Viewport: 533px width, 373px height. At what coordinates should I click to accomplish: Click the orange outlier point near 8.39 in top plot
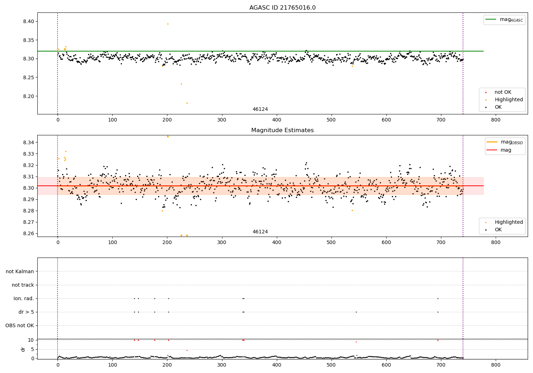[168, 24]
